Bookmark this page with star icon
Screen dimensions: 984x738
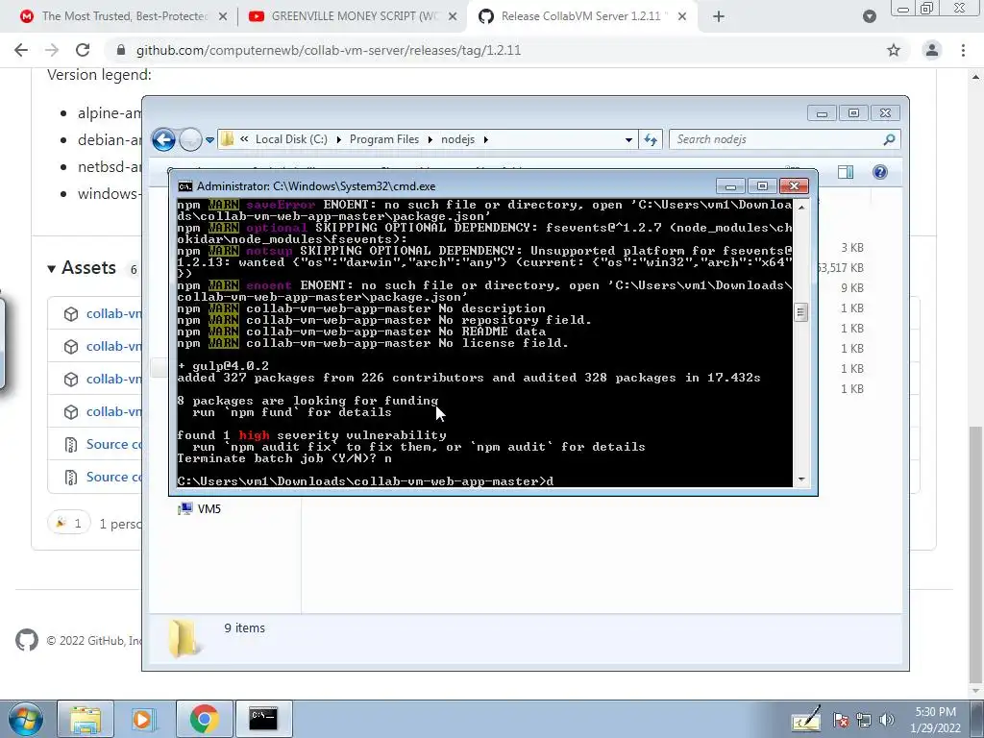point(894,50)
